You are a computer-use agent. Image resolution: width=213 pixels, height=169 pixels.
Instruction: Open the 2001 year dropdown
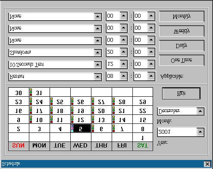click(x=200, y=132)
